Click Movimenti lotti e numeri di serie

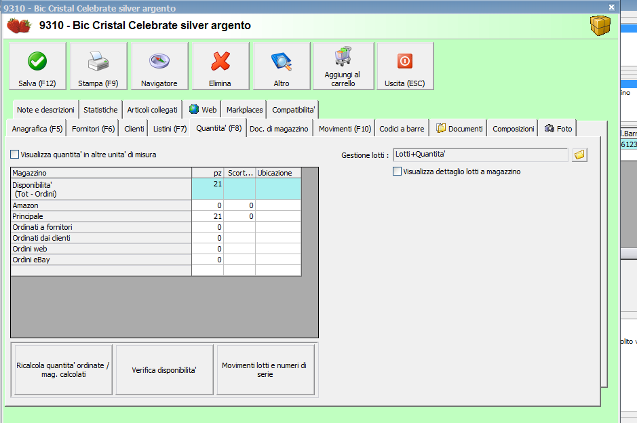coord(265,370)
